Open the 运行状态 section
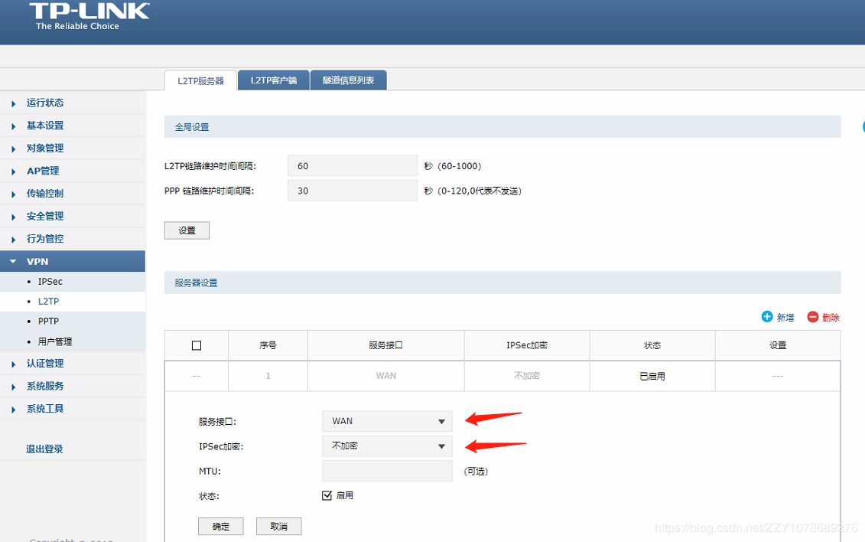The image size is (865, 542). click(x=45, y=103)
